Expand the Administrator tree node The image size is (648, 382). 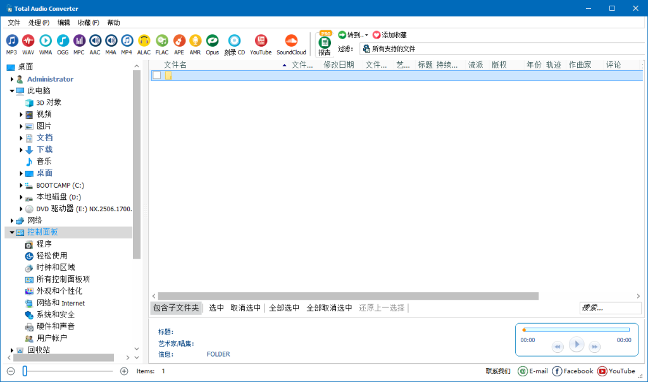12,79
